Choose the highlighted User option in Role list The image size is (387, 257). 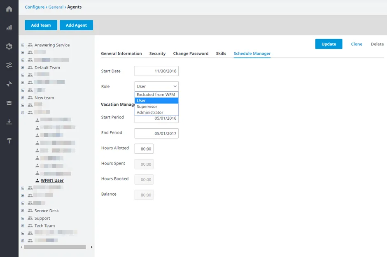pyautogui.click(x=156, y=100)
